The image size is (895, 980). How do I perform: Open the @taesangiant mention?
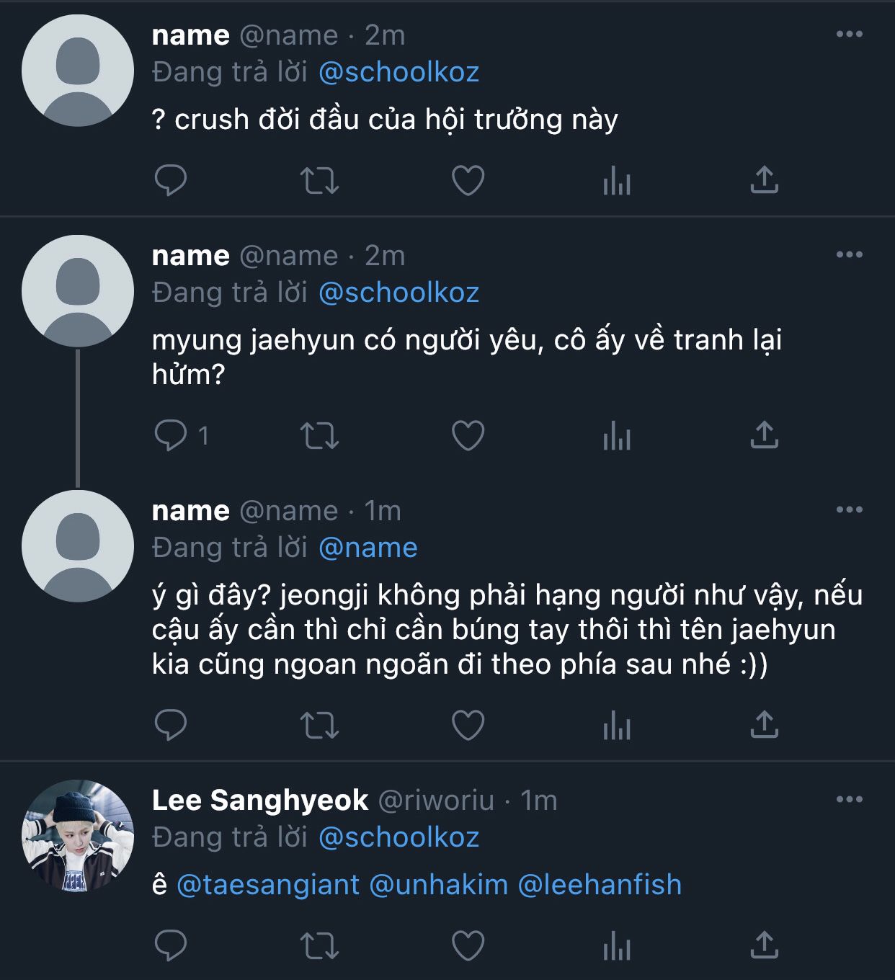pos(268,885)
